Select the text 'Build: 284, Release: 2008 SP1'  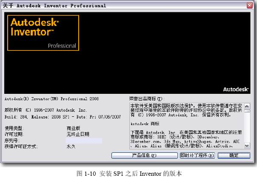(37, 117)
